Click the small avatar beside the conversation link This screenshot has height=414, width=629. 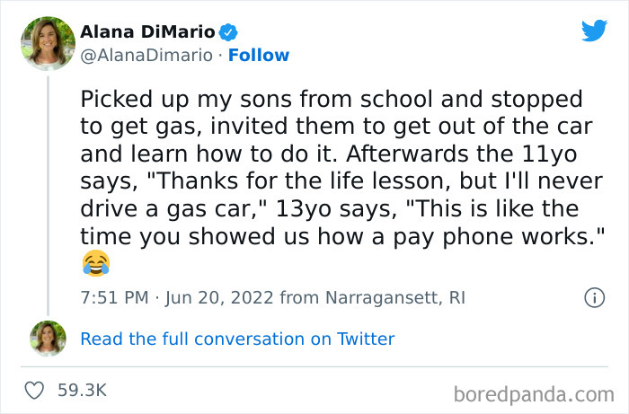(48, 339)
